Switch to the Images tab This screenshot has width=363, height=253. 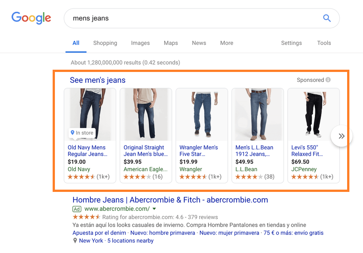click(140, 43)
